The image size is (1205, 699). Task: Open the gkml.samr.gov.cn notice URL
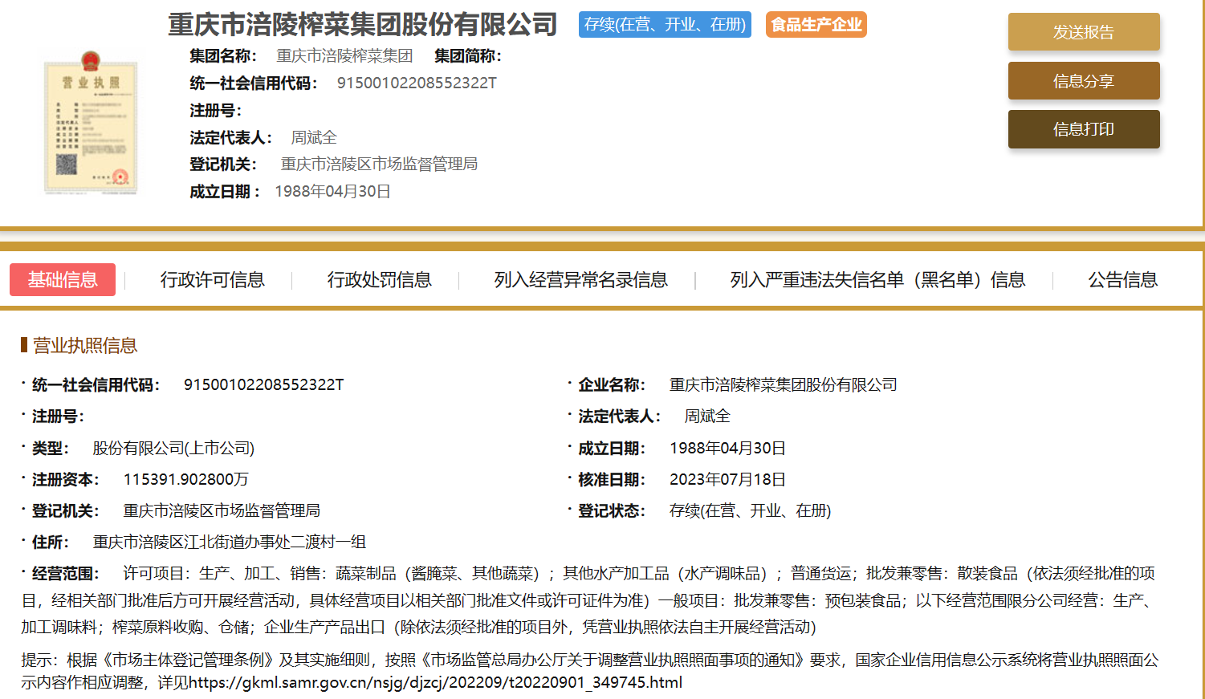[x=435, y=683]
